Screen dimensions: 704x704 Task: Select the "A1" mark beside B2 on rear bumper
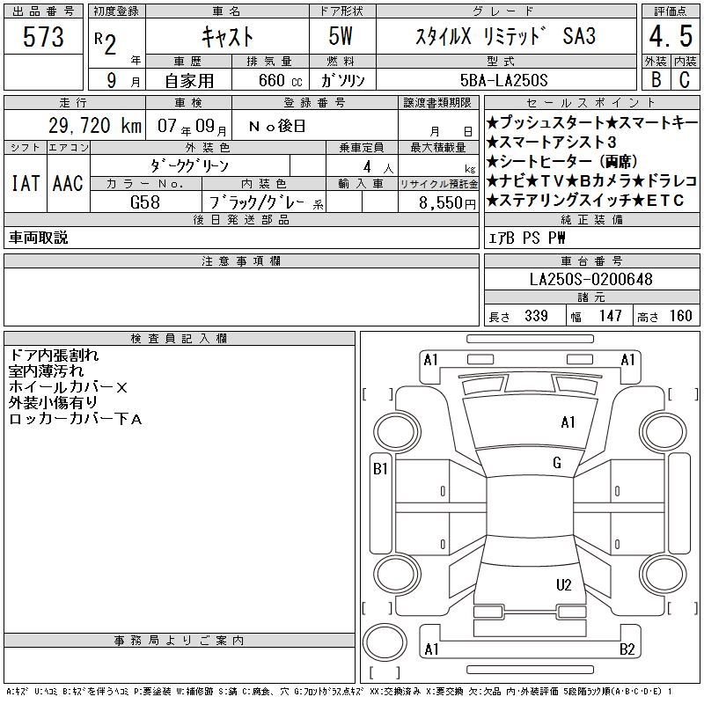pyautogui.click(x=431, y=649)
